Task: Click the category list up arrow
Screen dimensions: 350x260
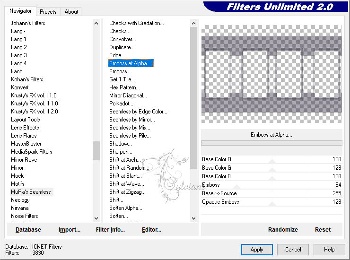Action: (x=96, y=23)
